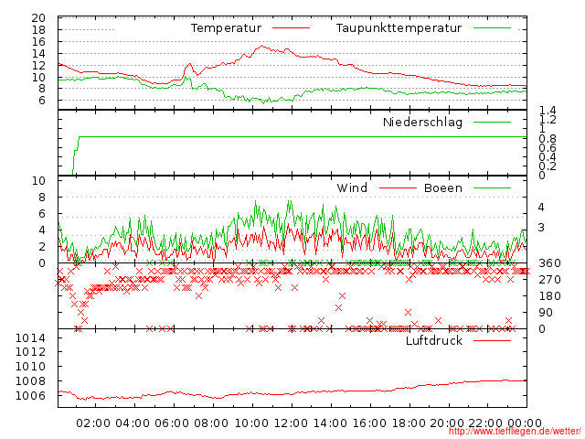Click the 1008 pressure axis value
Viewport: 585px width, 439px height.
point(30,380)
